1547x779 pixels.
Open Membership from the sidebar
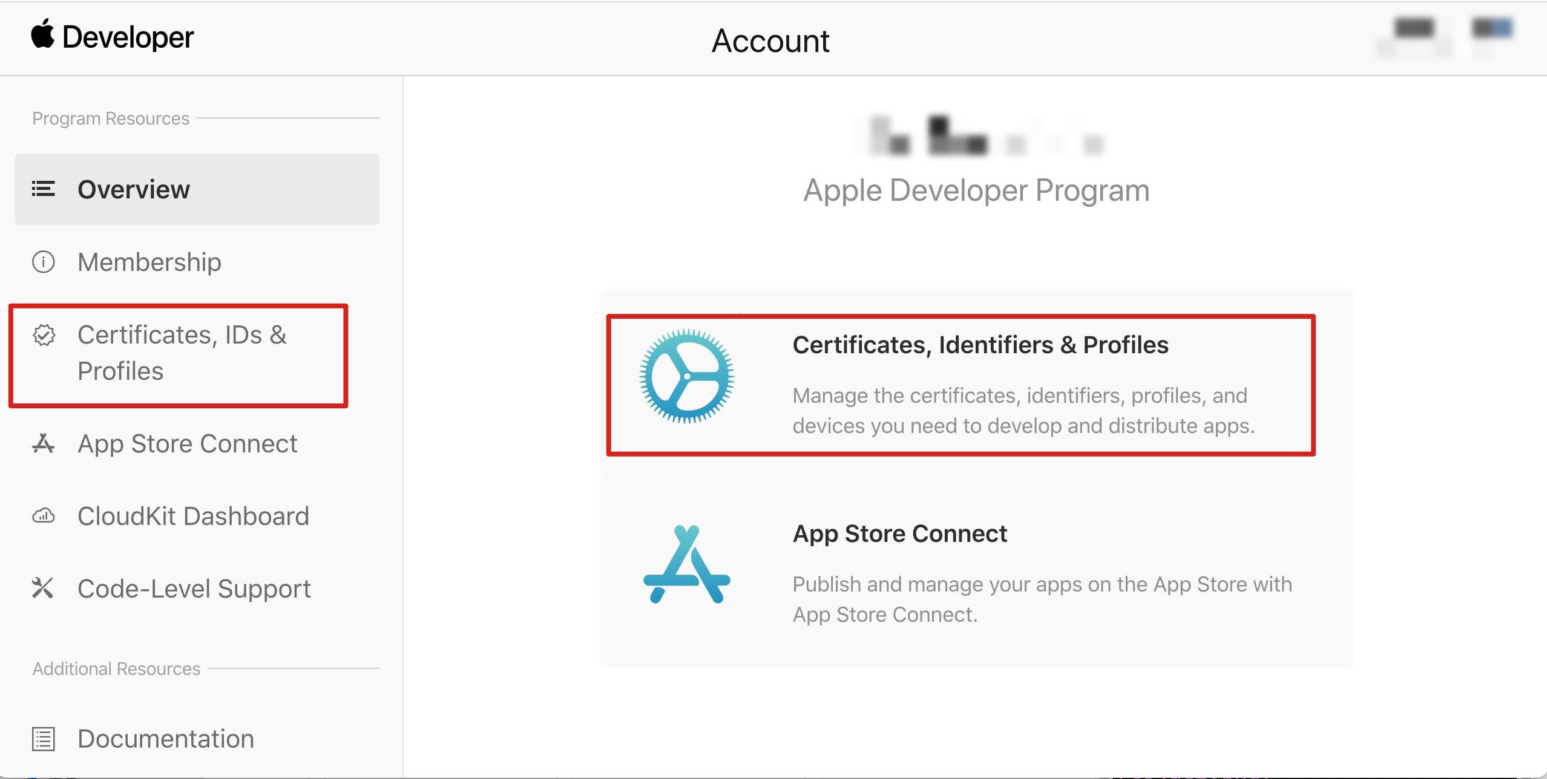149,262
